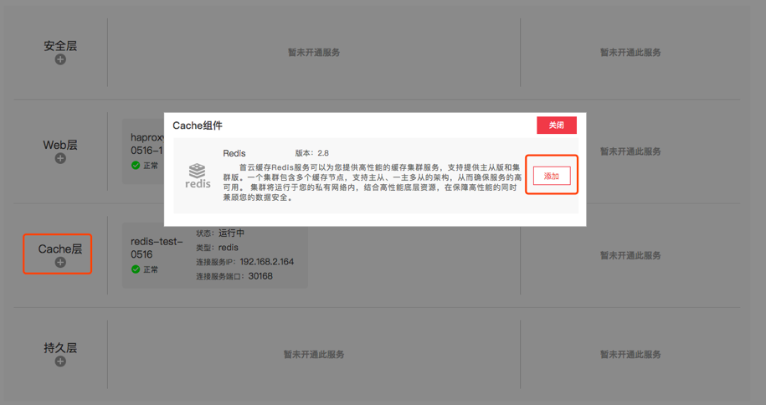
Task: Add a component to Web层 via plus icon
Action: click(x=60, y=158)
